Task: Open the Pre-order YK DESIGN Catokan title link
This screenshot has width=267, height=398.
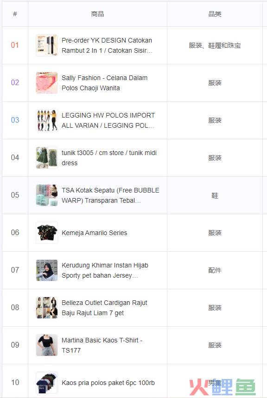Action: pos(107,45)
